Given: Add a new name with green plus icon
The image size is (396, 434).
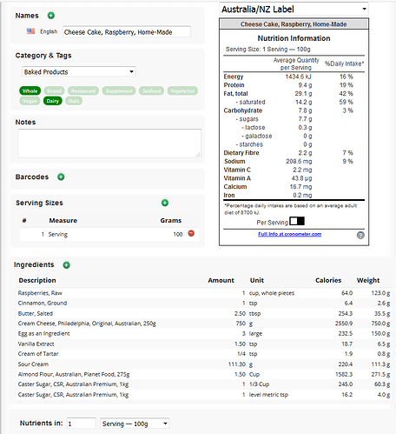Looking at the screenshot, I should click(x=51, y=16).
